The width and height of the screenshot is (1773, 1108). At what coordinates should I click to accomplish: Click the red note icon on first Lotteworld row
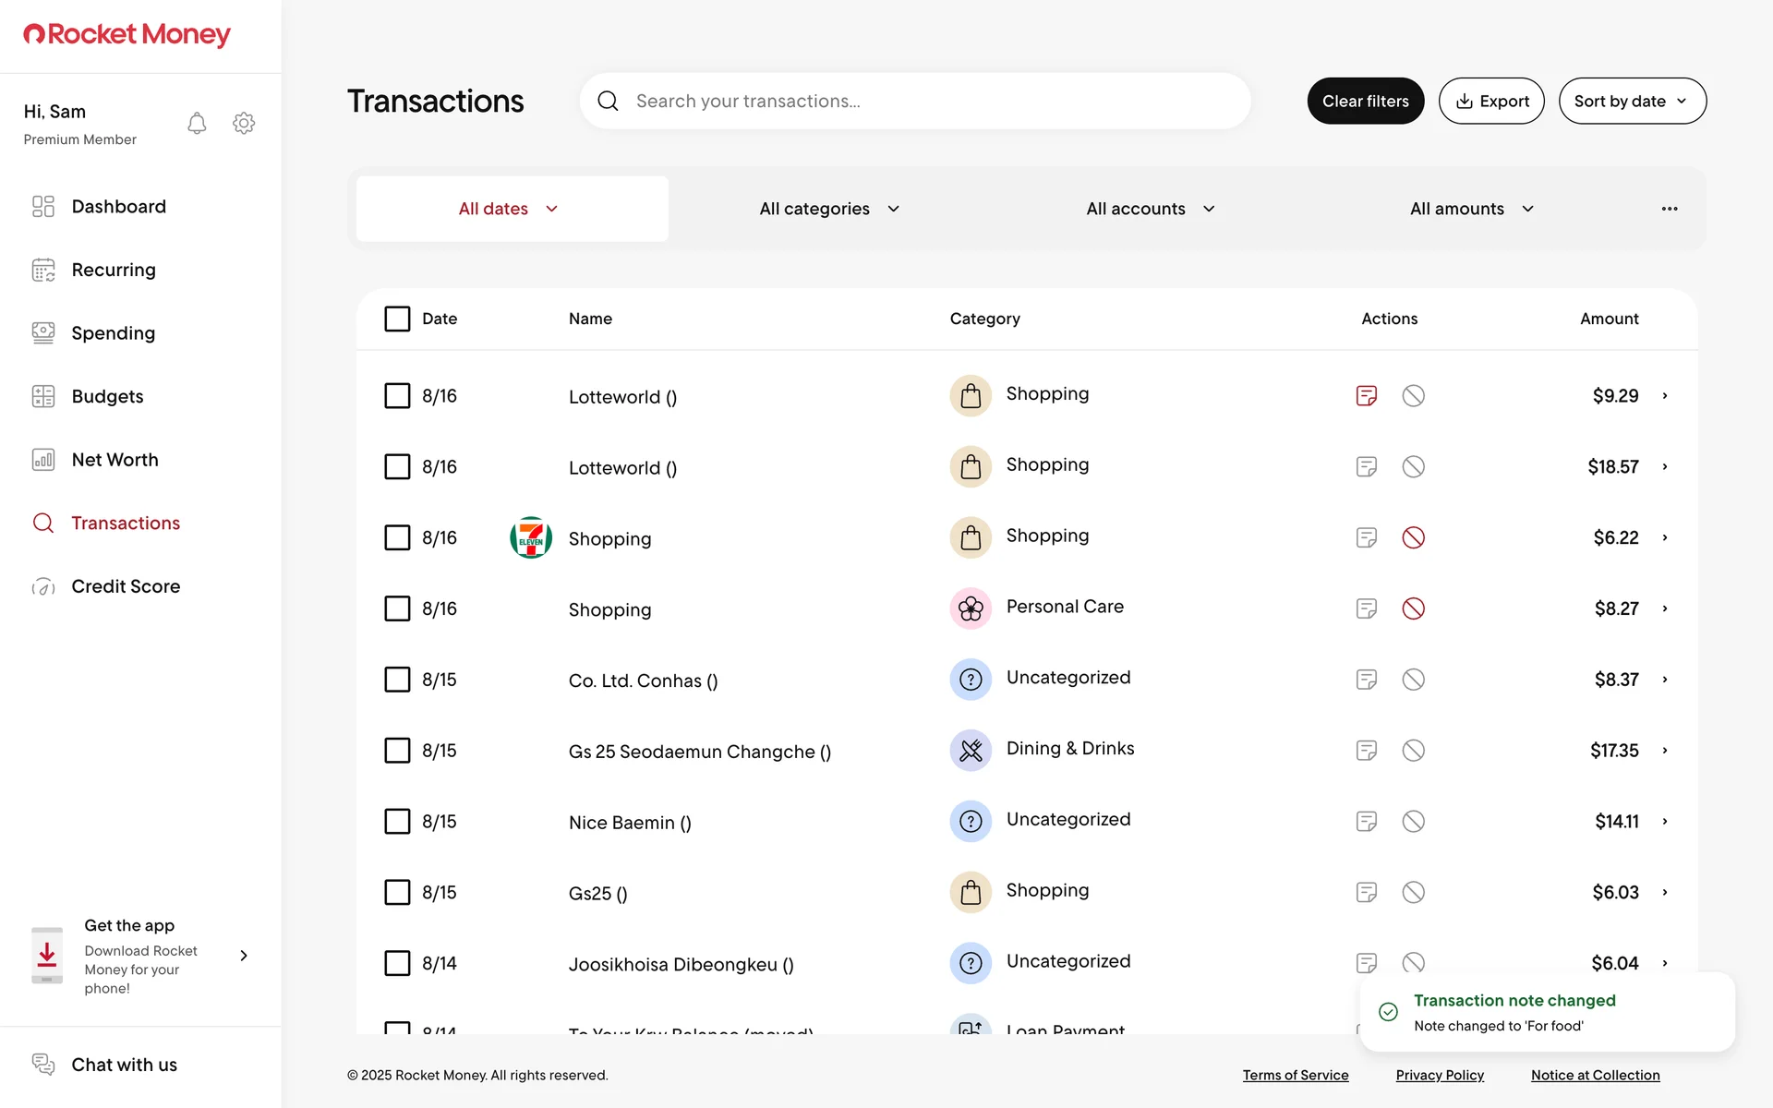[x=1366, y=396]
